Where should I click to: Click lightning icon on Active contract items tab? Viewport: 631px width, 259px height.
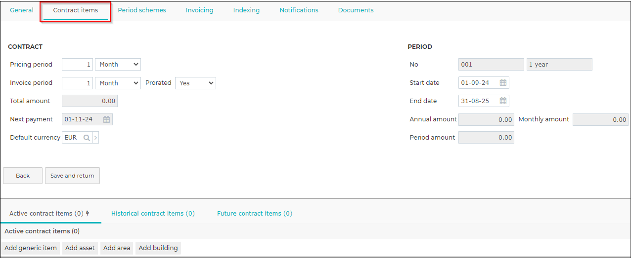(x=88, y=214)
